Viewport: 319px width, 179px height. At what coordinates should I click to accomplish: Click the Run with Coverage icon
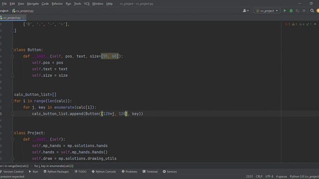(298, 11)
